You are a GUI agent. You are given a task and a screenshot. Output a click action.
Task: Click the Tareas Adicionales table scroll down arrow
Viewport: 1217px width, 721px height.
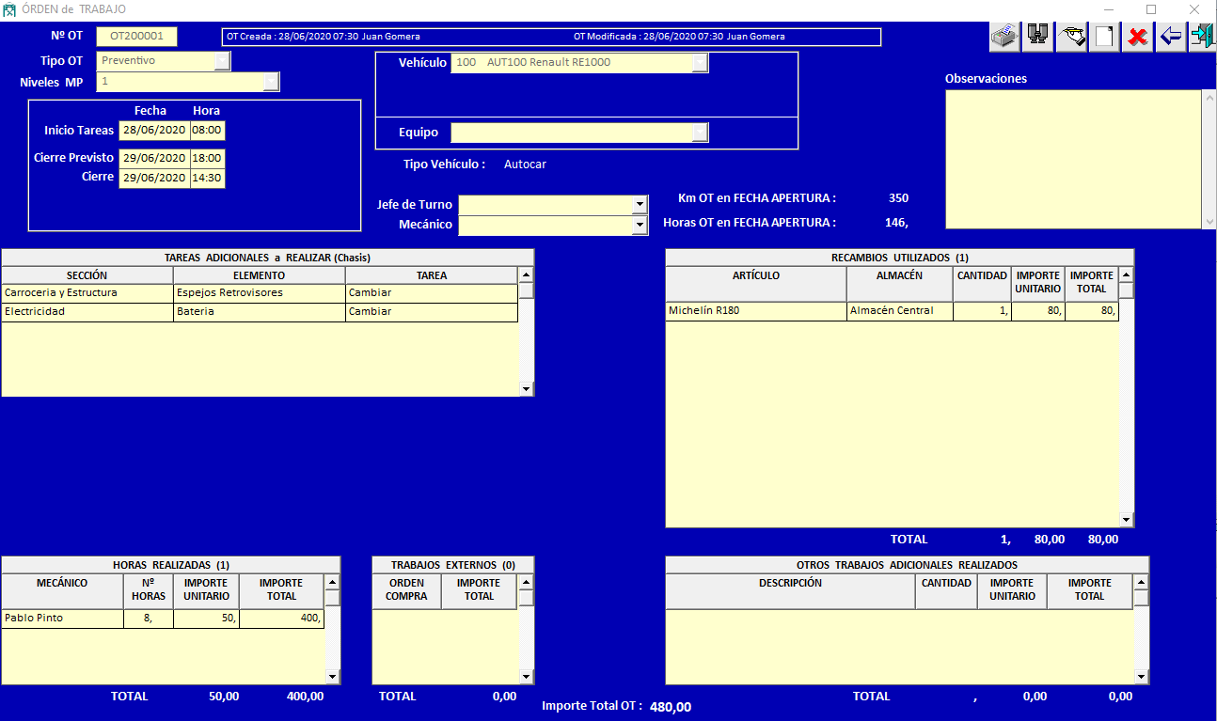[527, 389]
